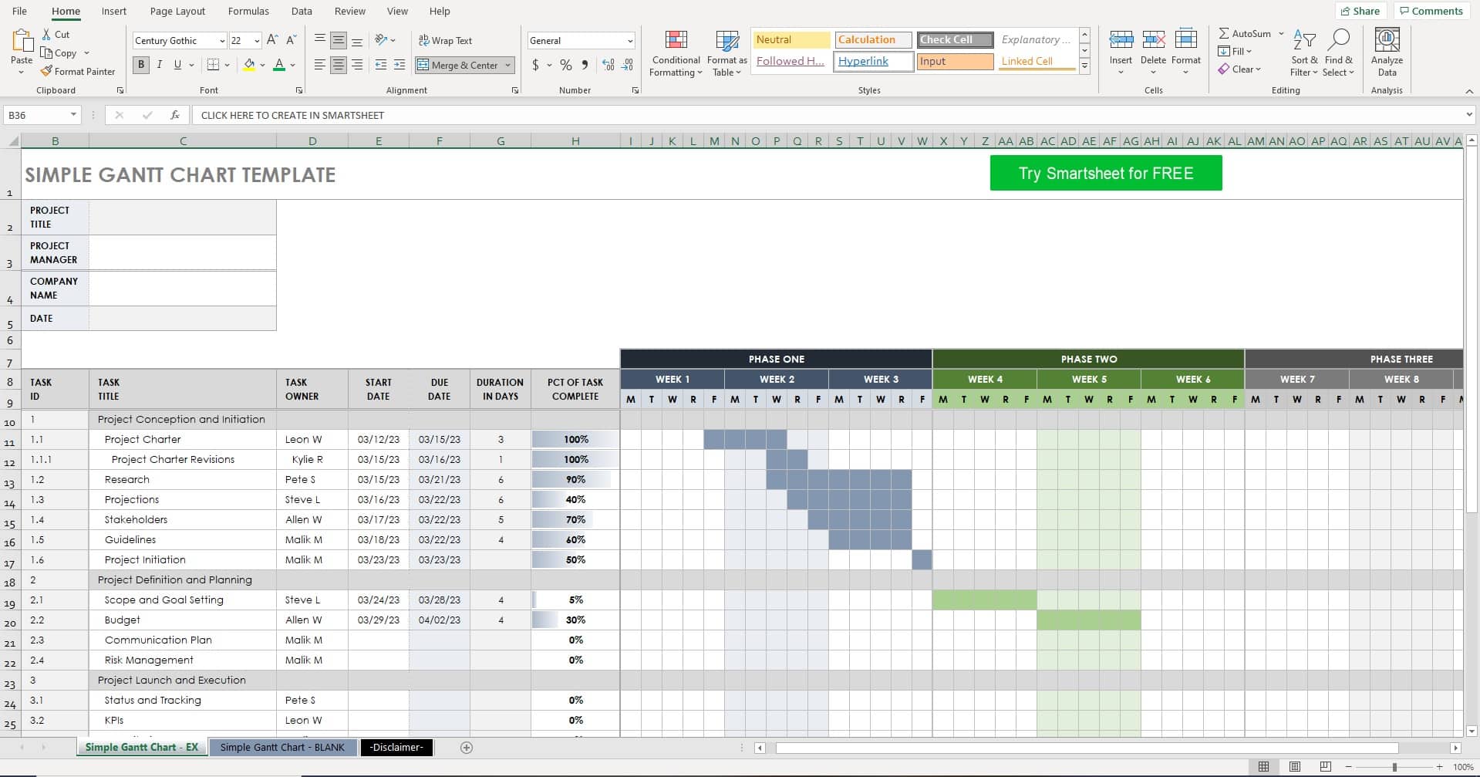1480x777 pixels.
Task: Switch to the Formulas tab
Action: click(x=248, y=11)
